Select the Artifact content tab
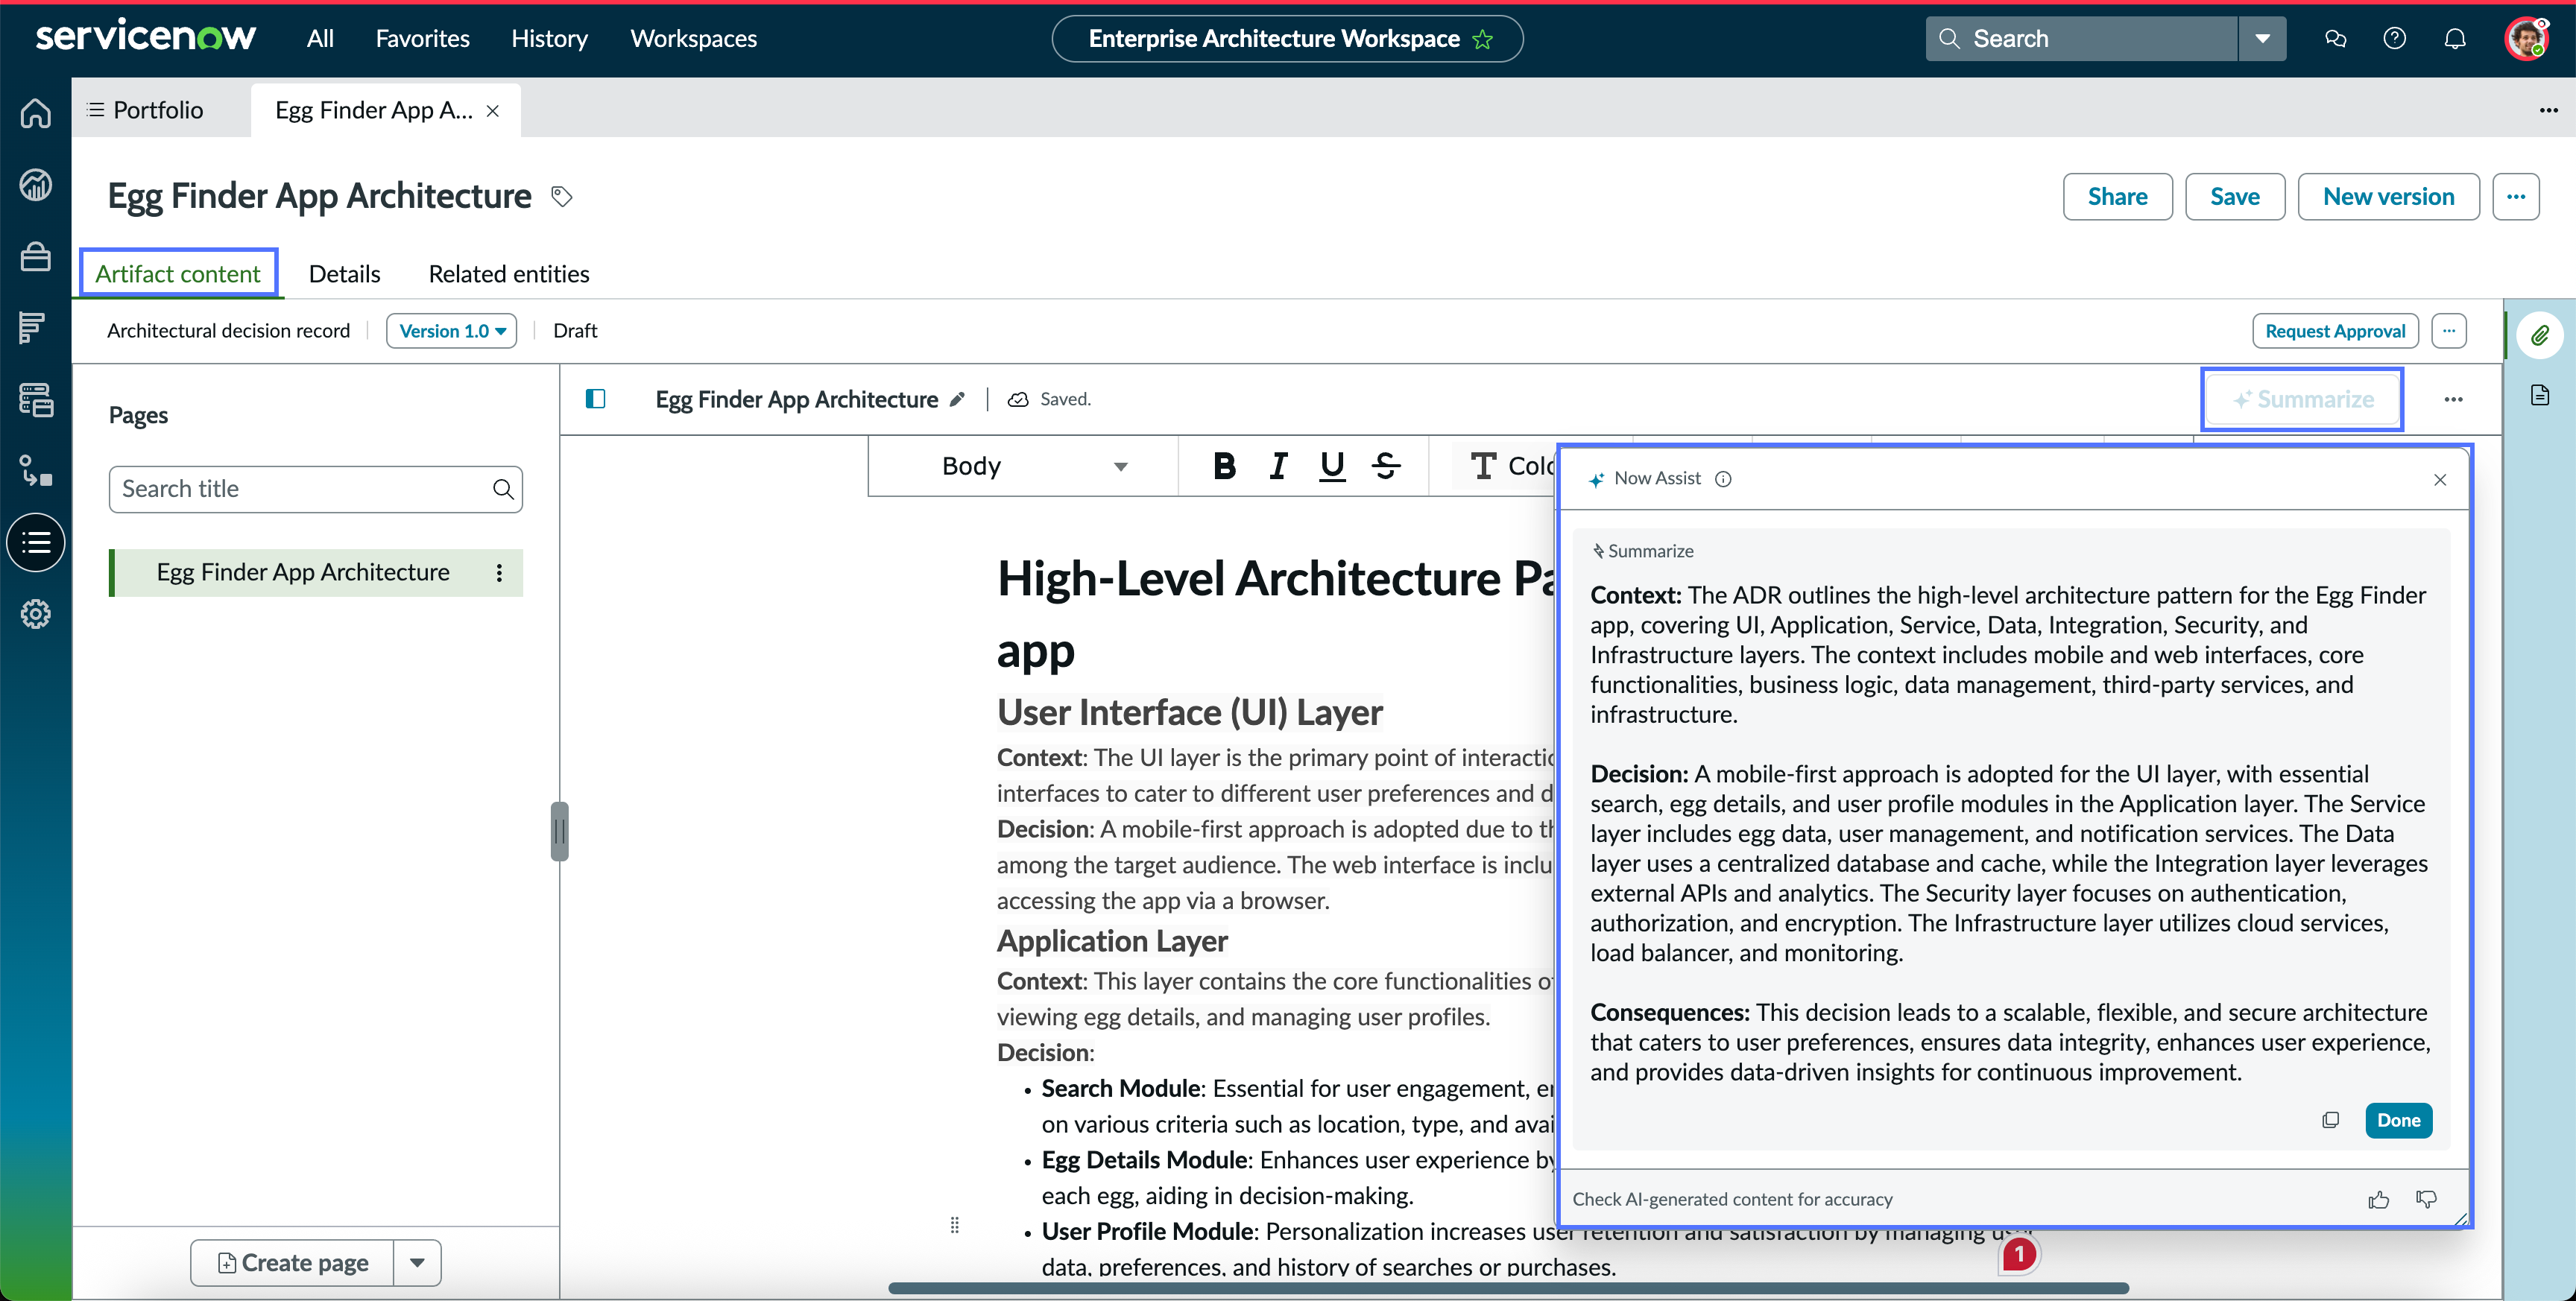This screenshot has width=2576, height=1301. click(178, 274)
